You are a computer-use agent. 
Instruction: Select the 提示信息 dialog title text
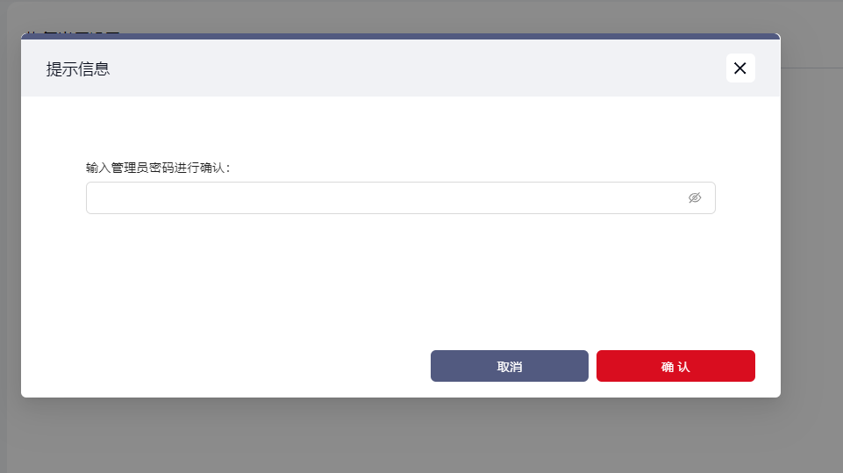pyautogui.click(x=78, y=68)
